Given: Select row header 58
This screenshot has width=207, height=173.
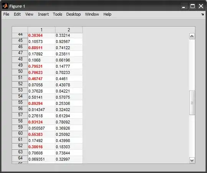Looking at the screenshot, I should click(x=20, y=121).
